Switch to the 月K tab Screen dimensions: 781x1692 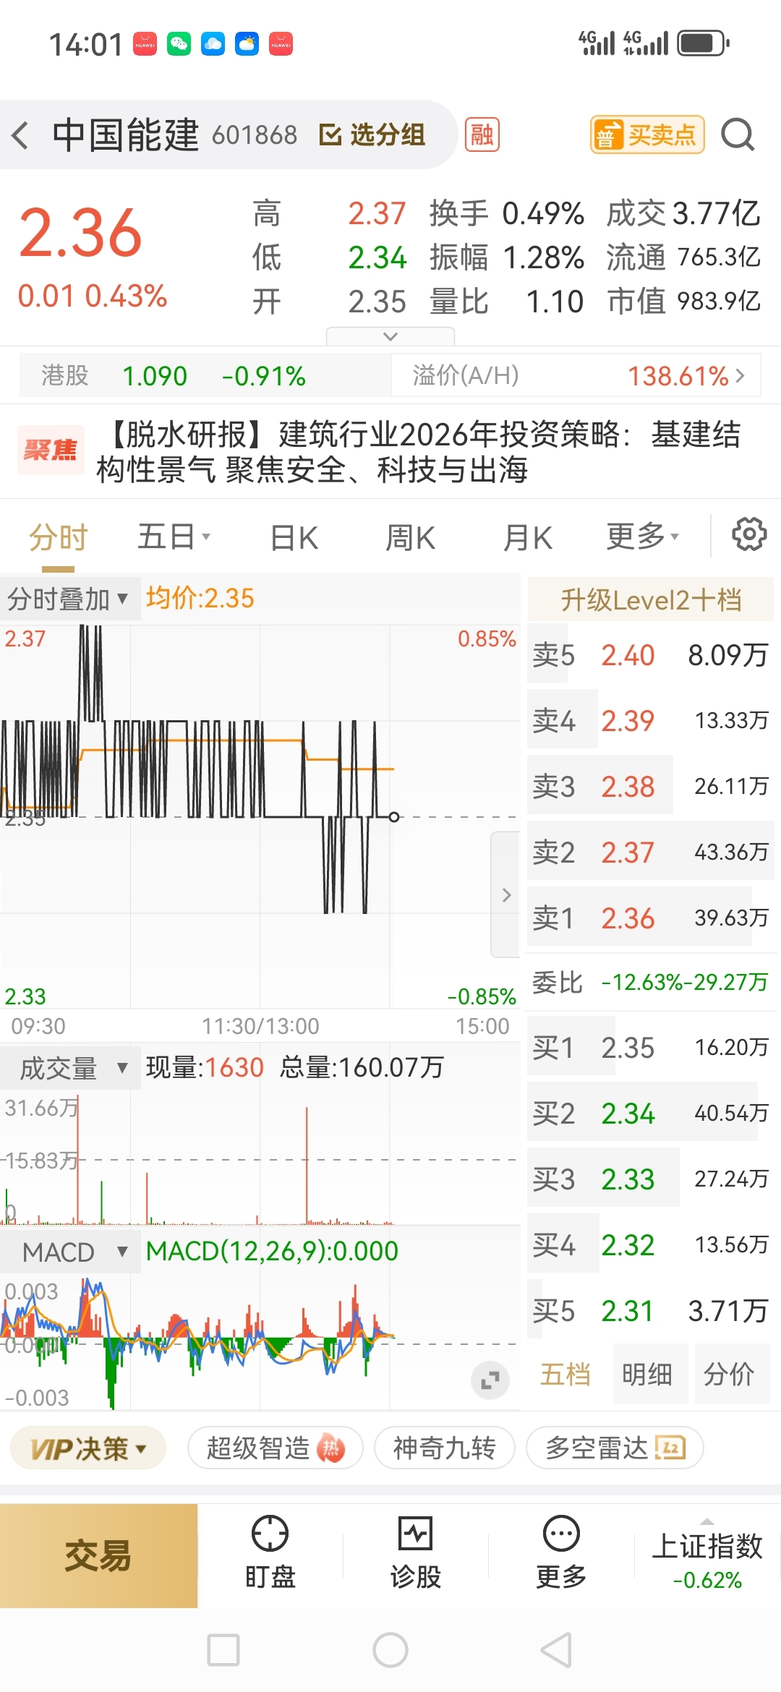coord(527,538)
